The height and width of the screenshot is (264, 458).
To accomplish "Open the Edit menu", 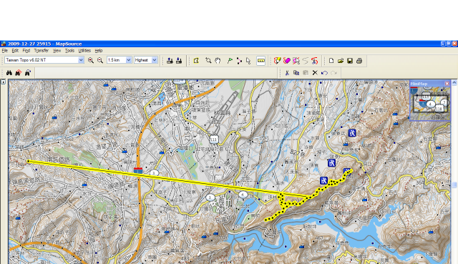I will (15, 51).
